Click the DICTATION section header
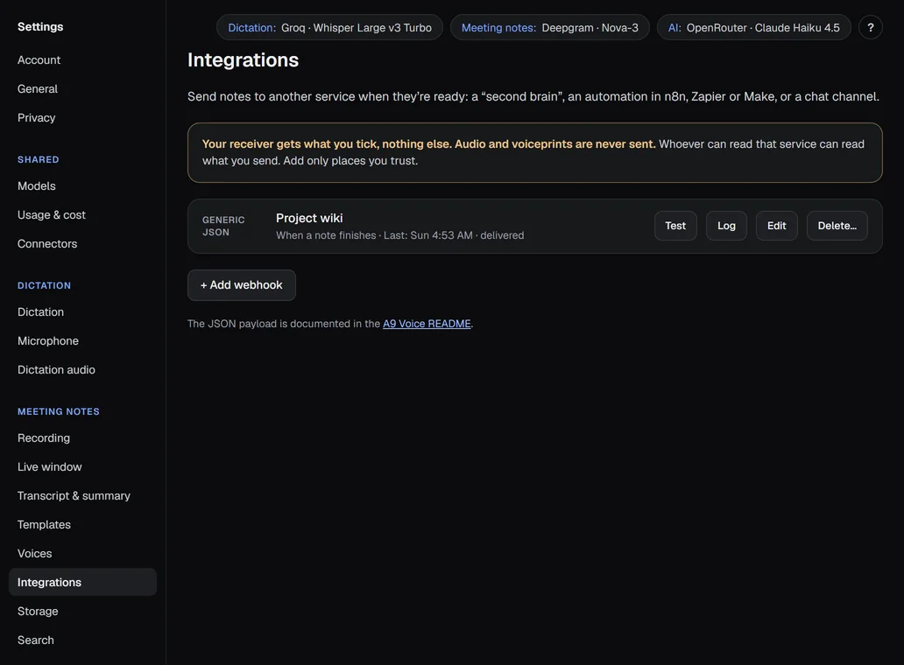The width and height of the screenshot is (904, 665). [x=44, y=285]
